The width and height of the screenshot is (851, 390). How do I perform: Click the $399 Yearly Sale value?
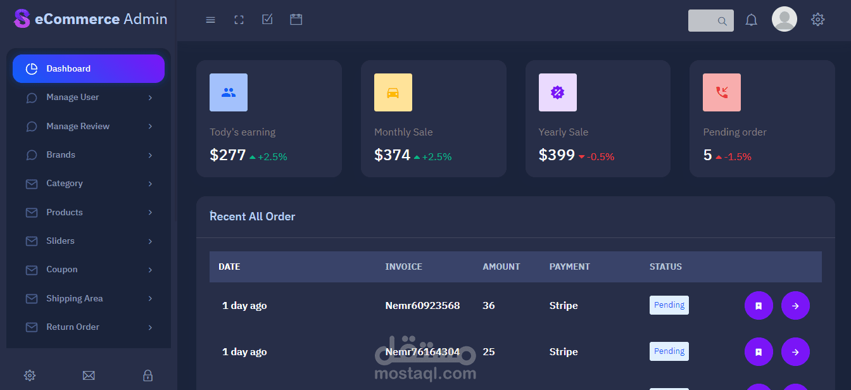coord(557,155)
